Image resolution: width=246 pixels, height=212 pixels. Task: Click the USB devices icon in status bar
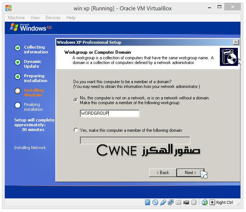click(x=163, y=202)
